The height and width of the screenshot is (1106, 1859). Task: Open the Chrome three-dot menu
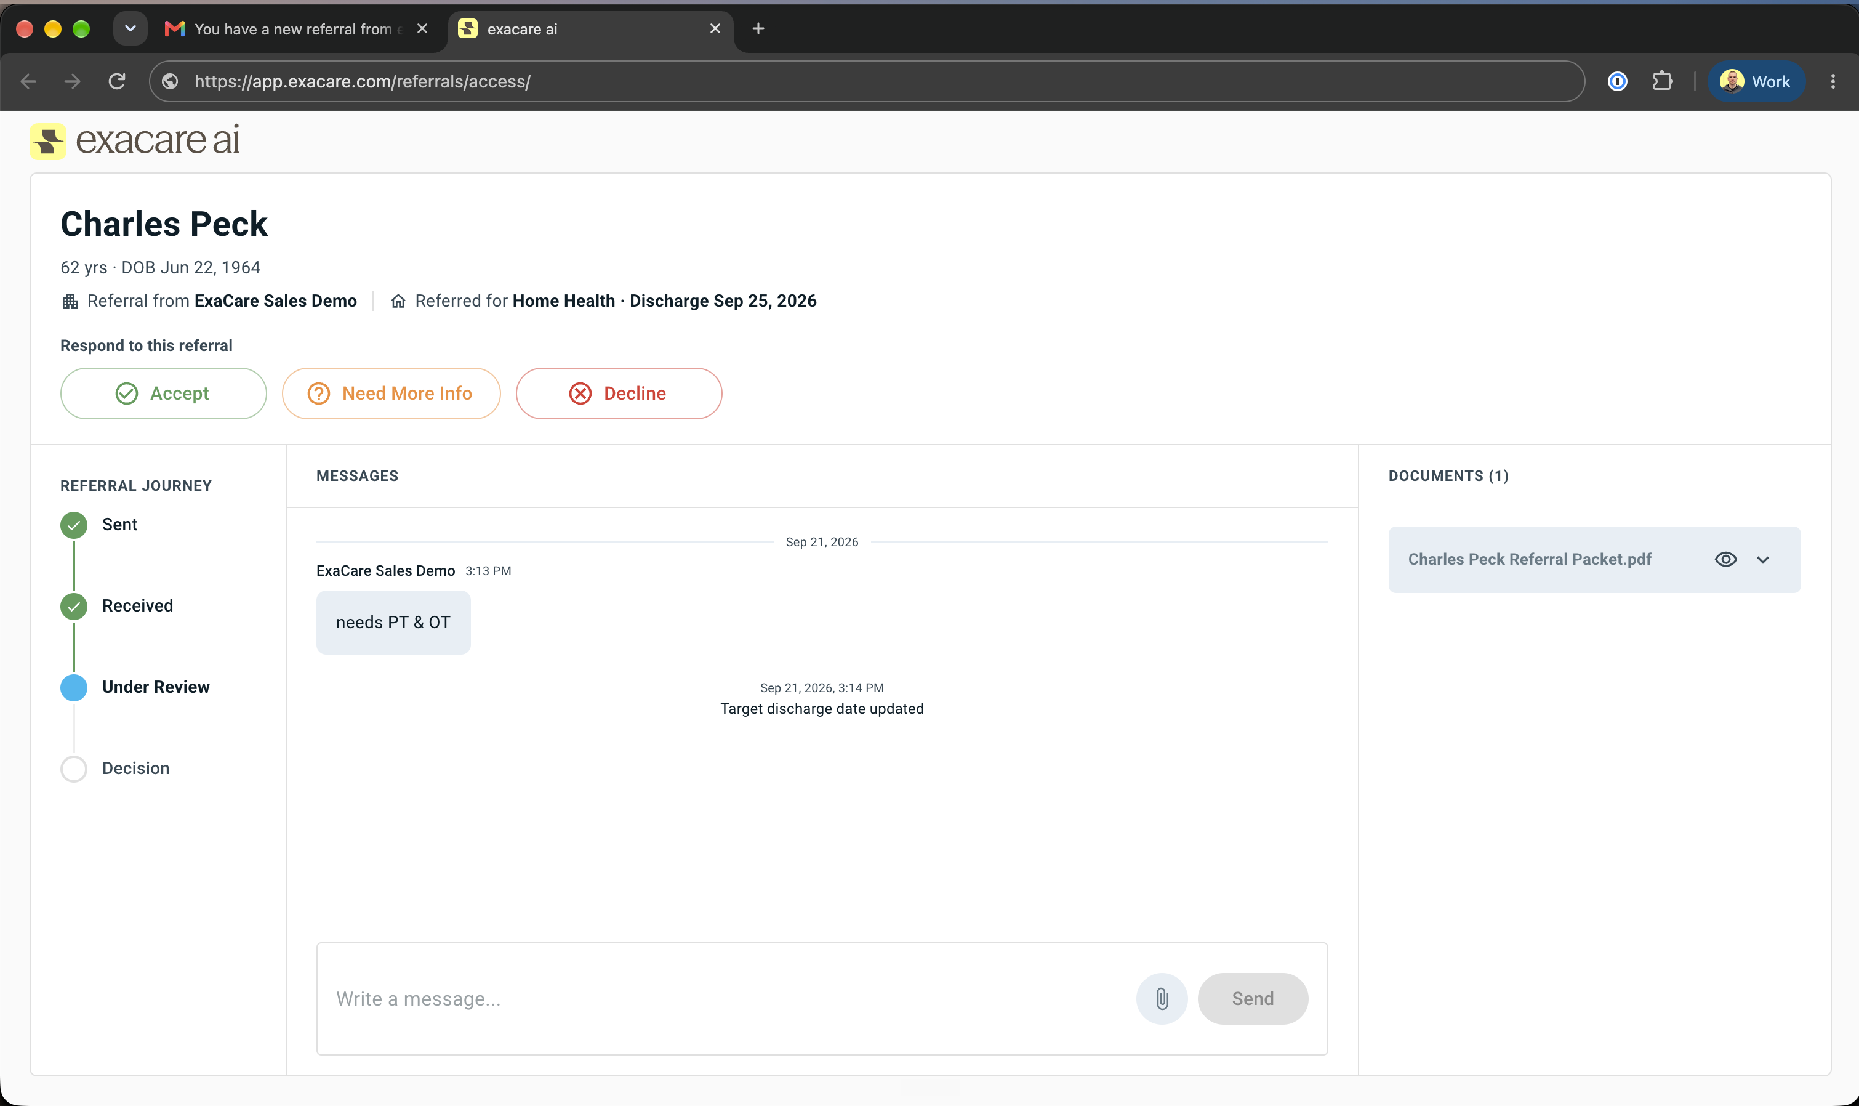pos(1833,81)
